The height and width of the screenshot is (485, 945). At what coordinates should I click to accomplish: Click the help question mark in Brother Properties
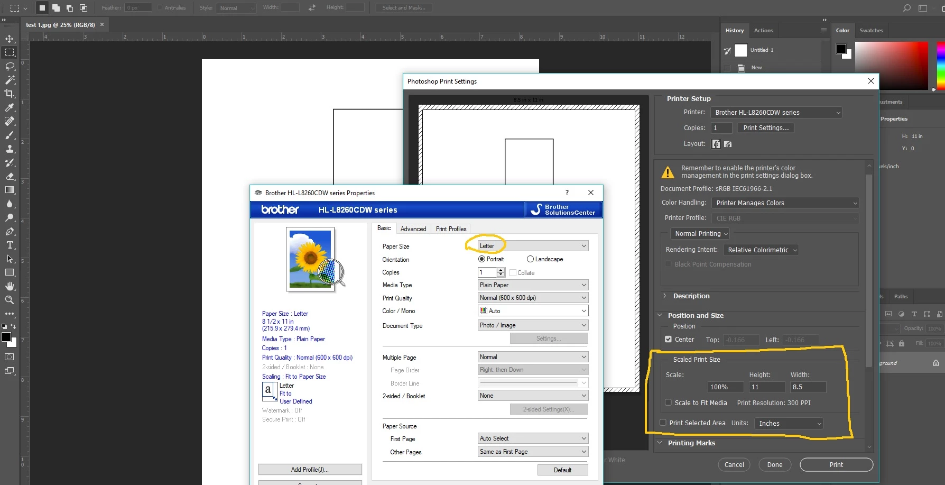click(x=567, y=193)
